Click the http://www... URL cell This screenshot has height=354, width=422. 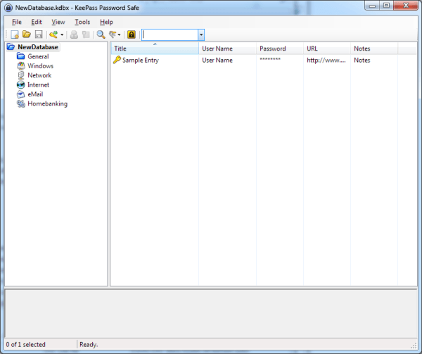[326, 61]
